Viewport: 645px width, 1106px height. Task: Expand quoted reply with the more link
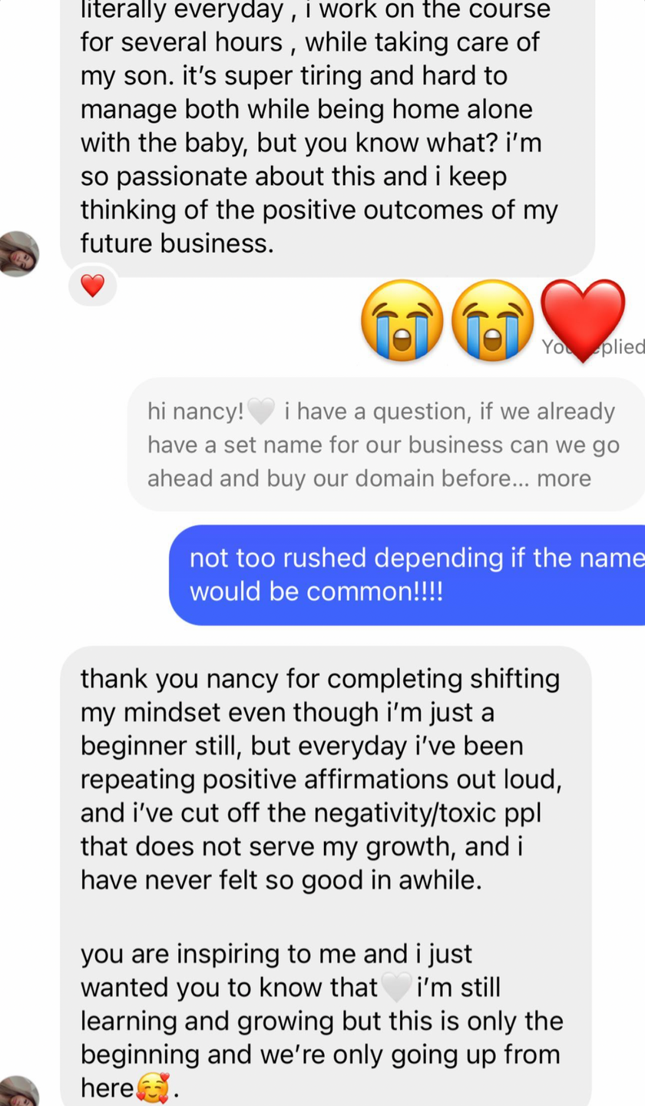click(564, 478)
